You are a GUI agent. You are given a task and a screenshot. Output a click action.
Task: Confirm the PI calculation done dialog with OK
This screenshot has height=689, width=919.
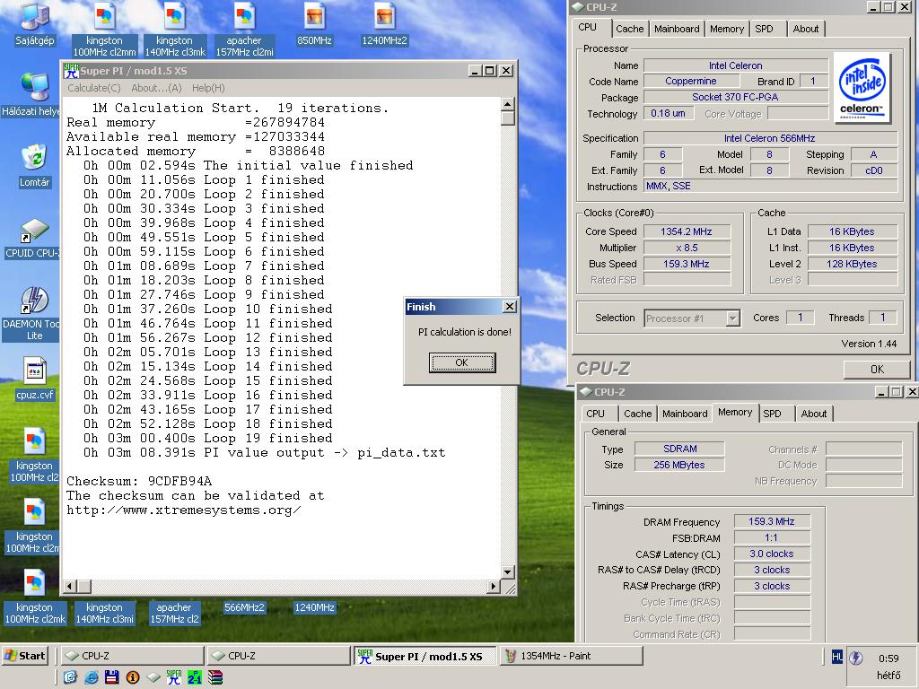(x=462, y=362)
